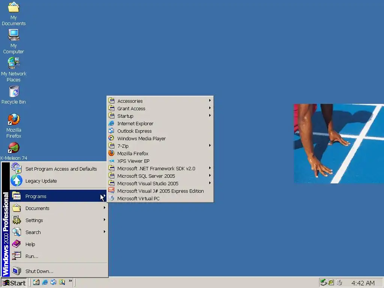Expand the Search submenu arrow in Start menu

[x=105, y=232]
